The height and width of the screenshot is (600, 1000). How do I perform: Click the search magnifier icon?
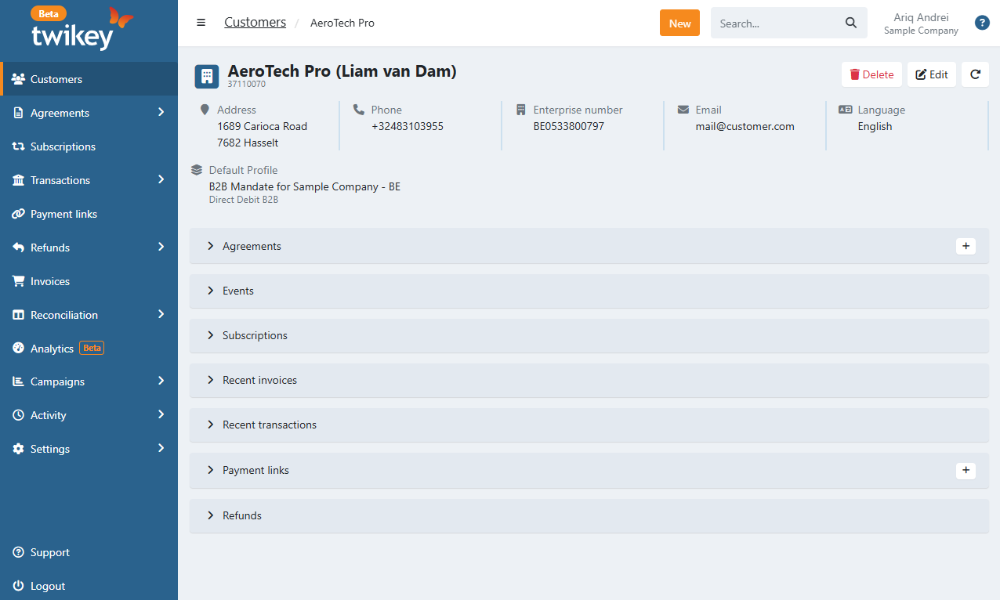(x=851, y=23)
